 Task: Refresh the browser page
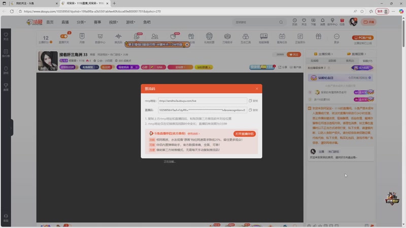tap(12, 11)
